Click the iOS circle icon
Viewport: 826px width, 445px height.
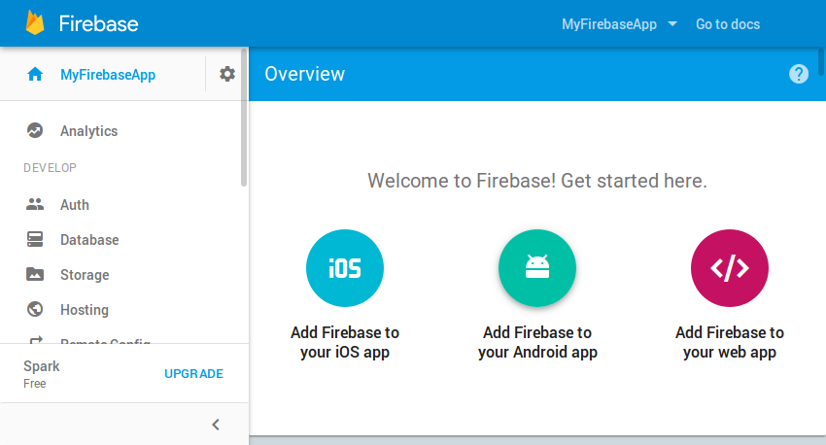click(345, 268)
